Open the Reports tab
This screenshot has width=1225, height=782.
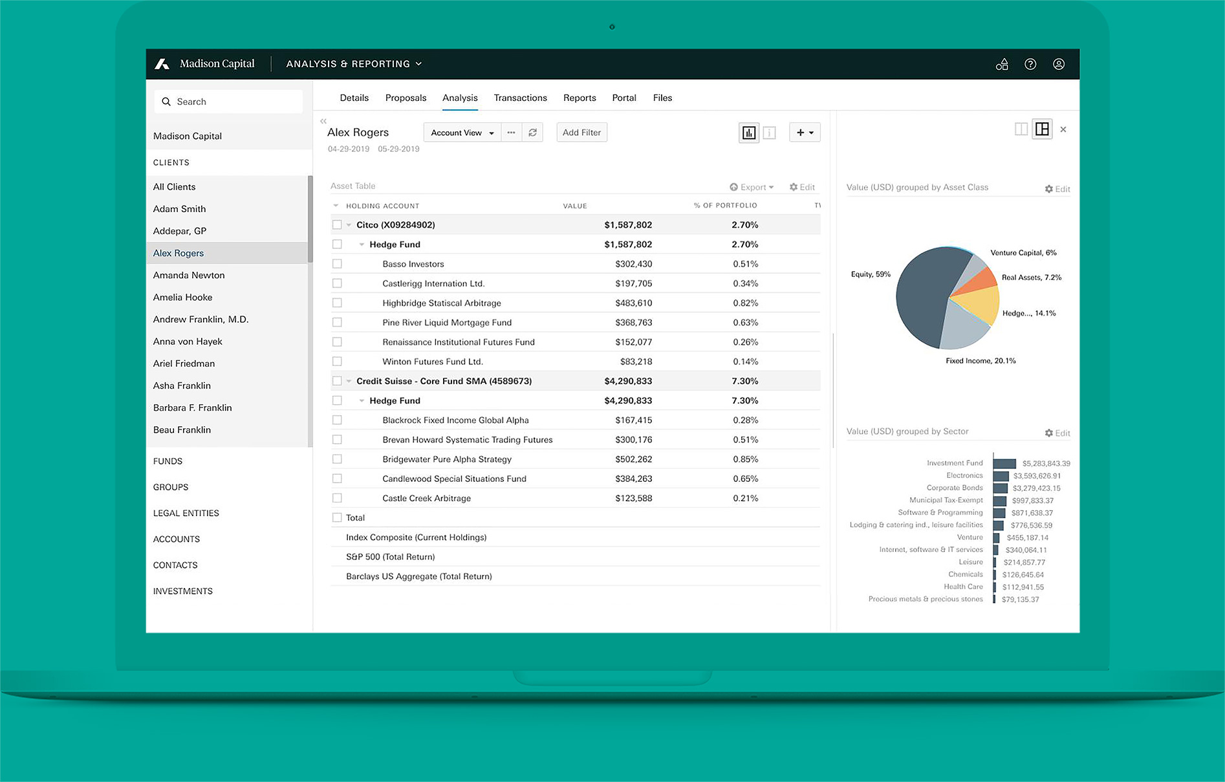(x=579, y=98)
